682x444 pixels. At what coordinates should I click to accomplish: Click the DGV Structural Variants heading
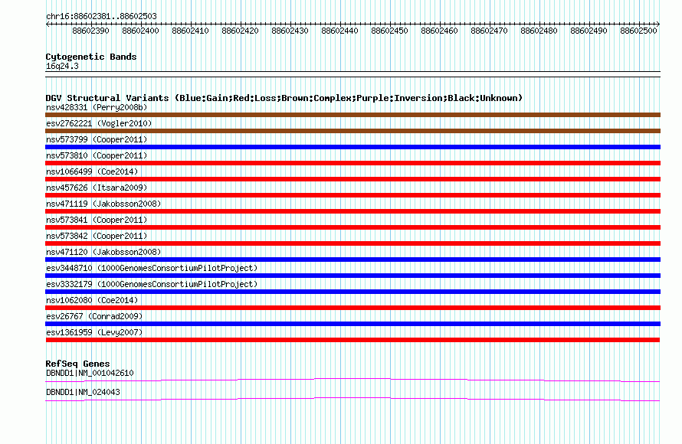[x=284, y=98]
